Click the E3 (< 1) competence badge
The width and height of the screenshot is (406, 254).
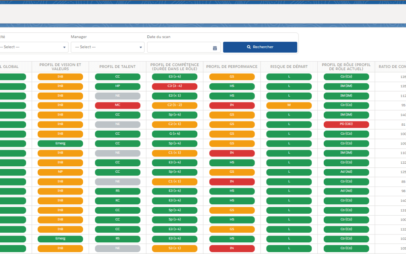click(175, 96)
